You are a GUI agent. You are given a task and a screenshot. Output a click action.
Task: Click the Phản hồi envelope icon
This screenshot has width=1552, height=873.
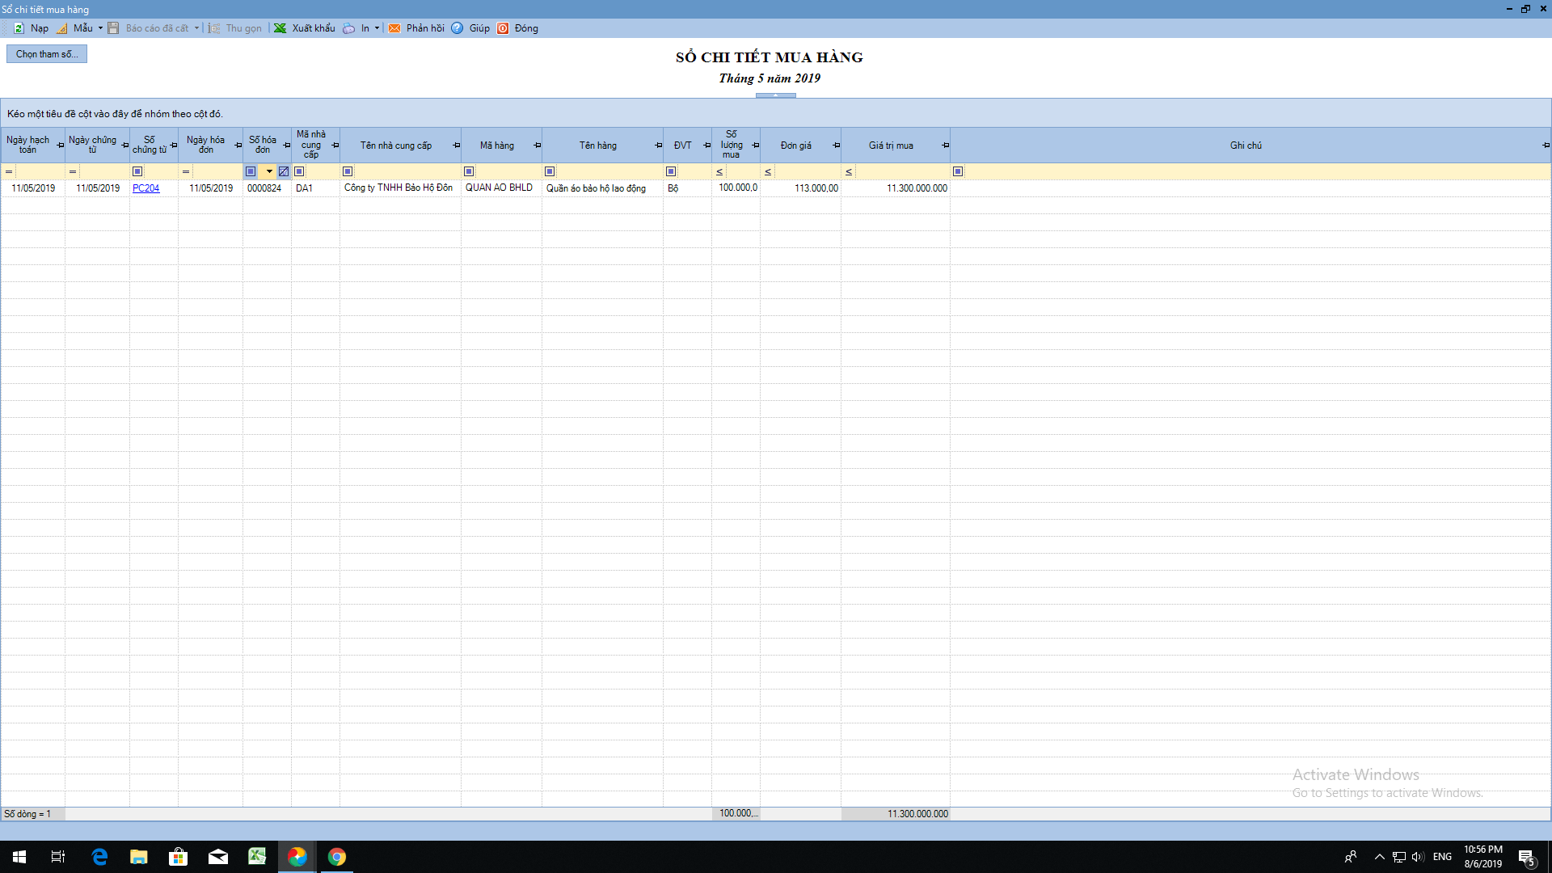click(x=394, y=28)
